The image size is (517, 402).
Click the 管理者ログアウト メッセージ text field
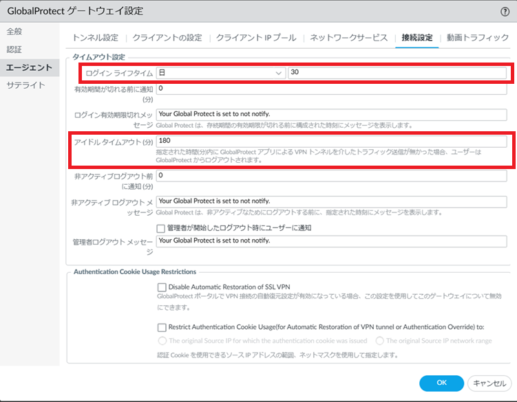tap(331, 241)
